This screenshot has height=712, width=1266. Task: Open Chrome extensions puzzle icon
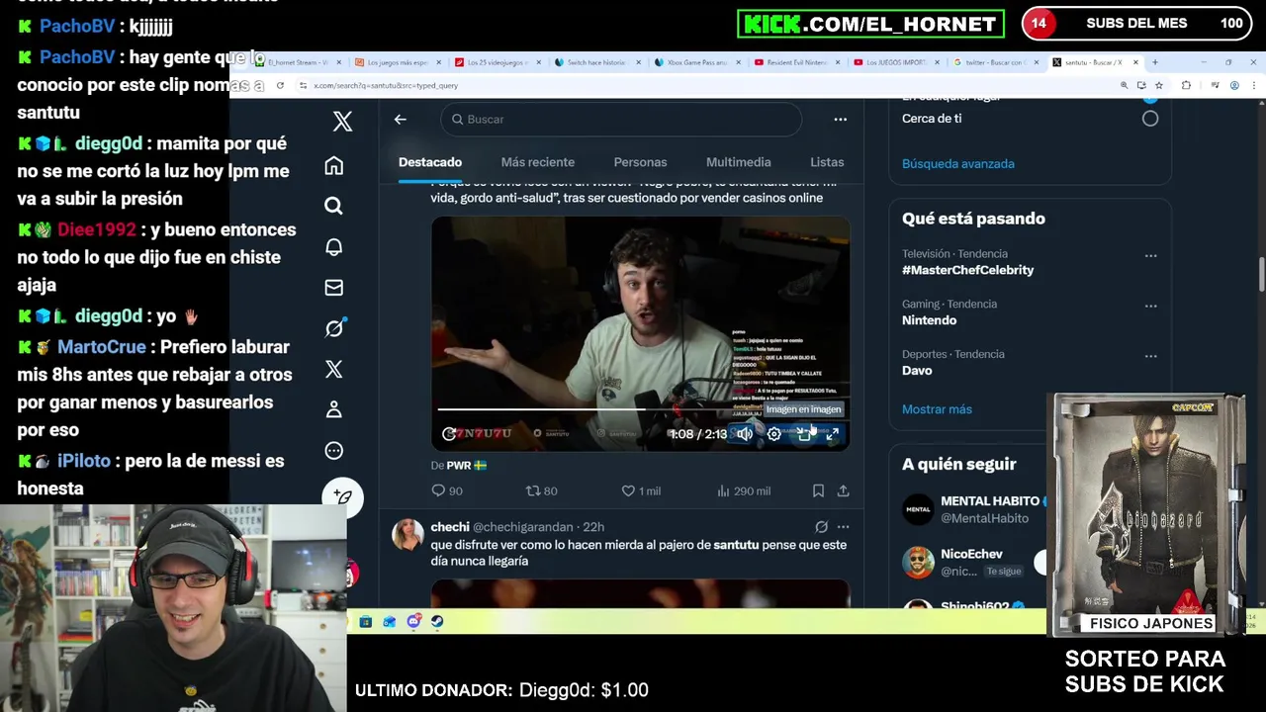pyautogui.click(x=1186, y=86)
